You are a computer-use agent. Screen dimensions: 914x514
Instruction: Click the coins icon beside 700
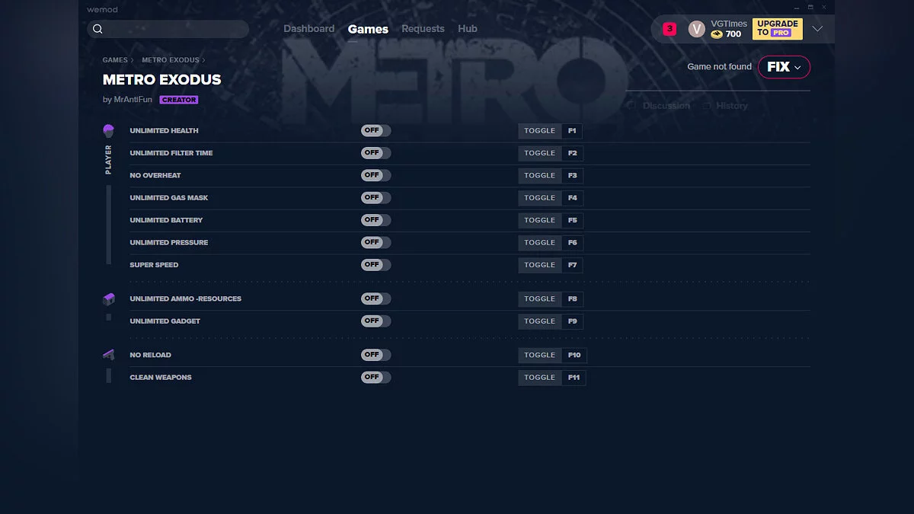pos(717,34)
